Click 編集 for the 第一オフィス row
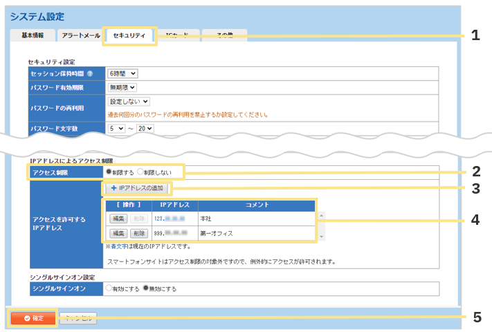The width and height of the screenshot is (492, 332). pos(118,233)
